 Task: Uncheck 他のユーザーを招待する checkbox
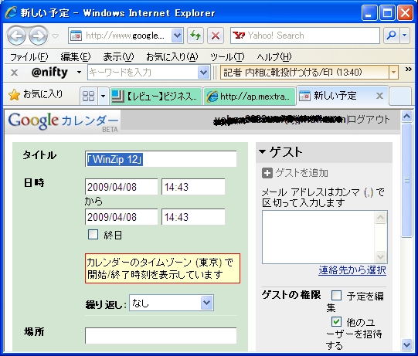tap(336, 321)
